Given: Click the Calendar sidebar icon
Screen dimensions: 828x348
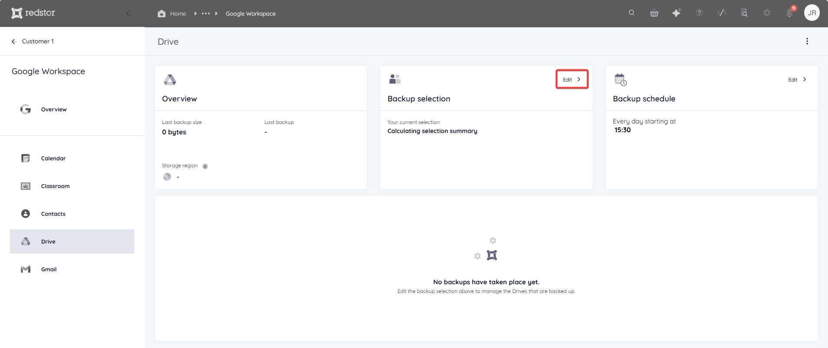Looking at the screenshot, I should [26, 158].
